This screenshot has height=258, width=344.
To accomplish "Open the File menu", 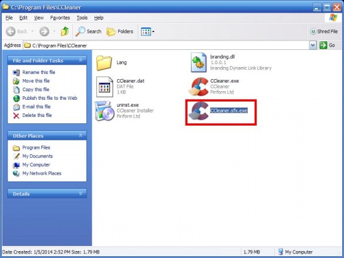I will click(x=9, y=18).
